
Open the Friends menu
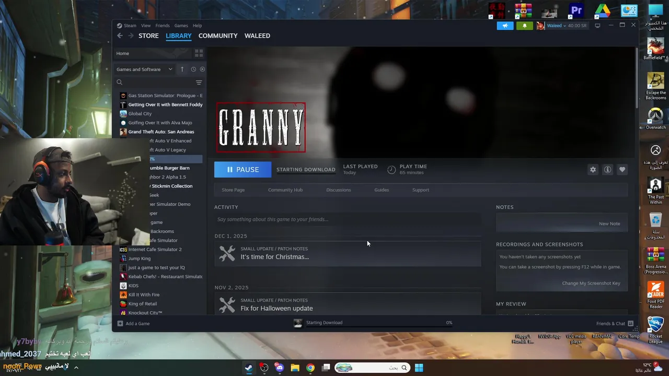163,26
